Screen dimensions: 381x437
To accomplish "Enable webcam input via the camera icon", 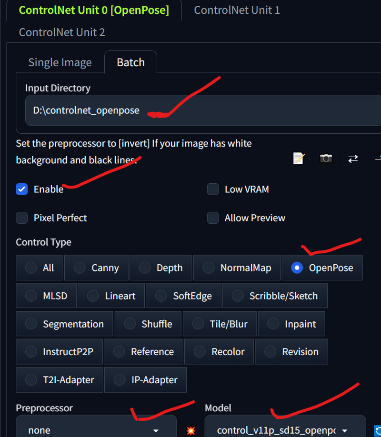I will 326,159.
